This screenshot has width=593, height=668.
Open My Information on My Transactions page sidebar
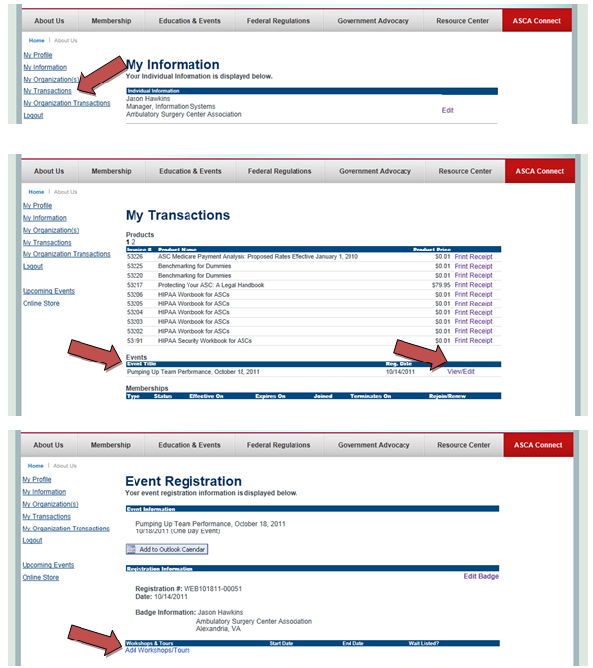click(x=44, y=218)
